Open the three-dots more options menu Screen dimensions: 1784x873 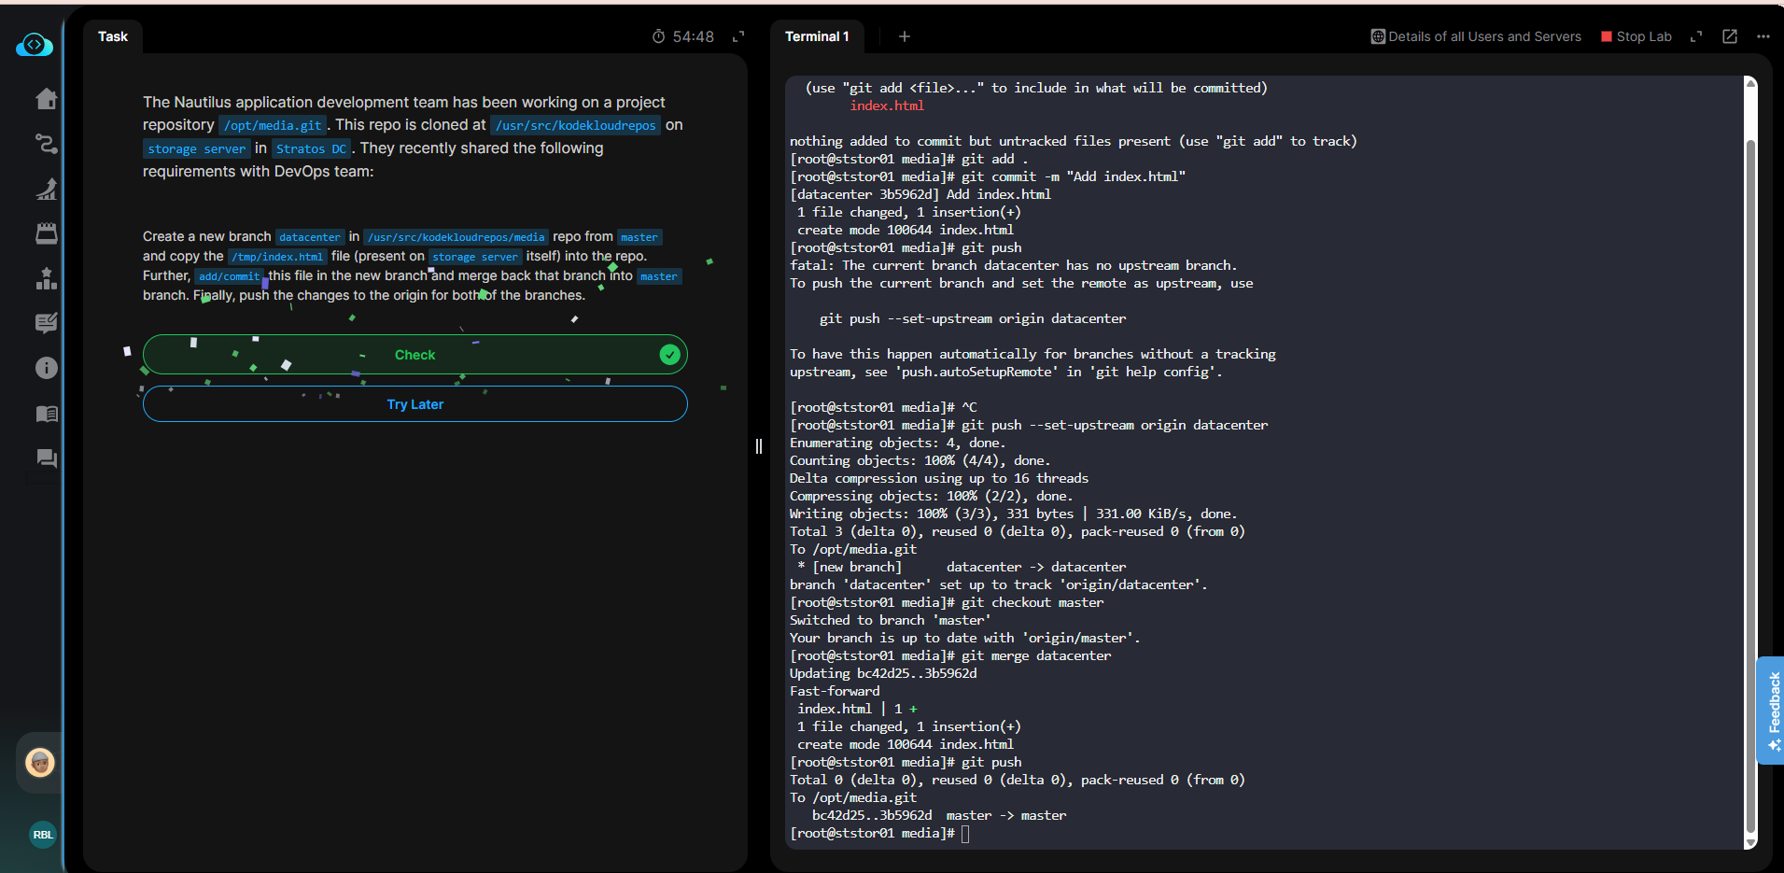point(1763,36)
